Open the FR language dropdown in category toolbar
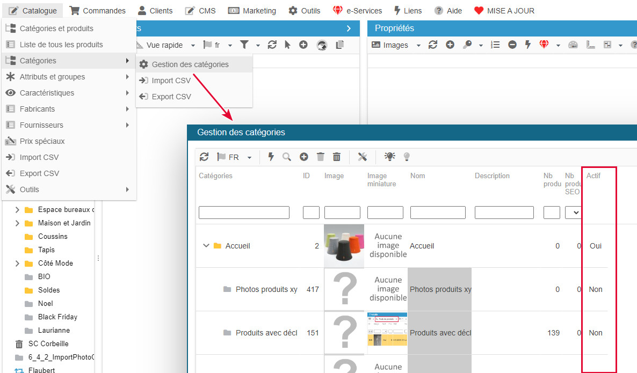This screenshot has width=637, height=373. pyautogui.click(x=234, y=157)
